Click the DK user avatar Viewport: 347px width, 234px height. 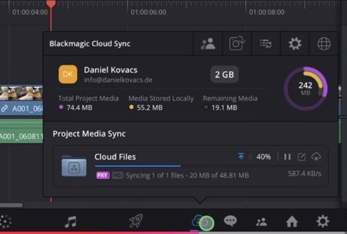68,74
